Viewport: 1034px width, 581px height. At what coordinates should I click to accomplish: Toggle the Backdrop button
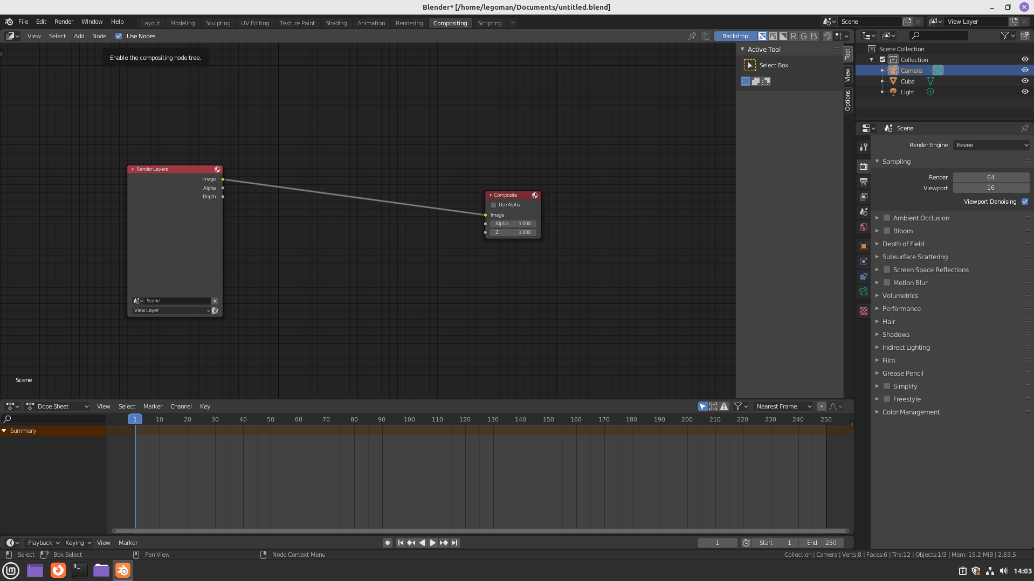[x=735, y=36]
